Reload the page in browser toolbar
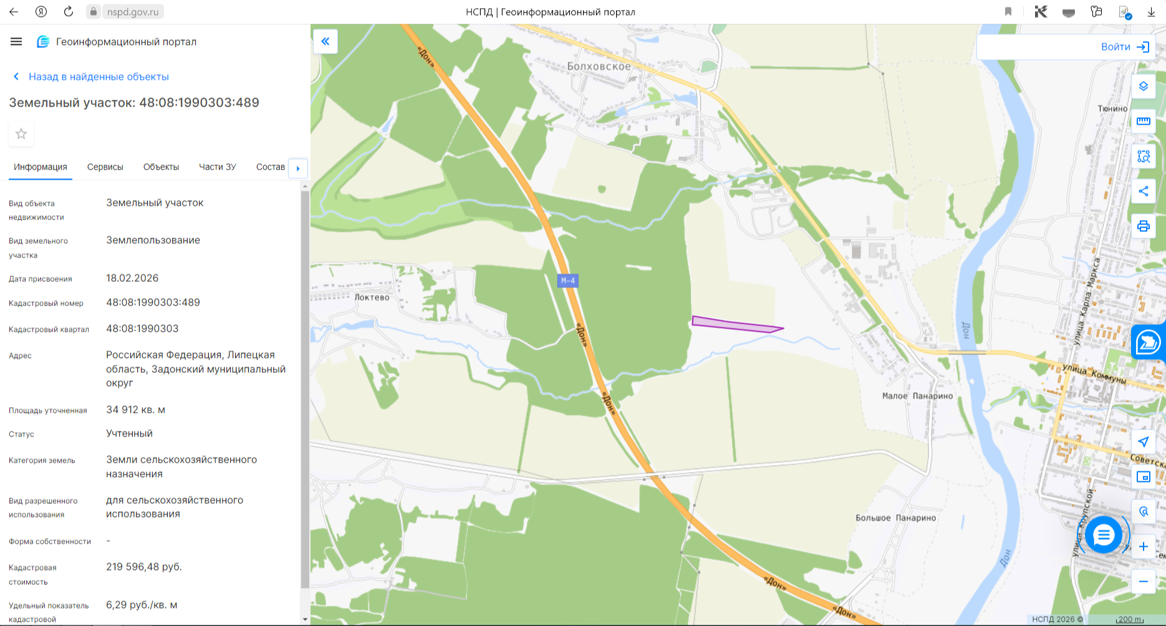 coord(69,11)
